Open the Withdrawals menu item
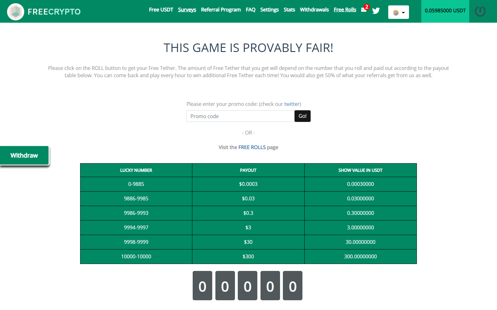The width and height of the screenshot is (497, 310). tap(314, 10)
